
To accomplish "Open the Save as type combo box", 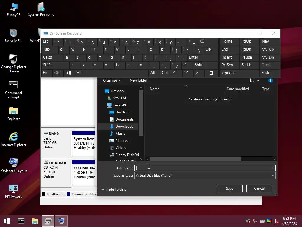I will point(205,176).
